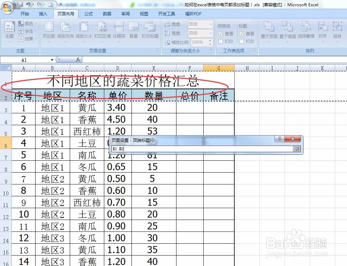Open the Selection Pane (选择窗格)
This screenshot has height=266, width=347.
click(x=306, y=30)
